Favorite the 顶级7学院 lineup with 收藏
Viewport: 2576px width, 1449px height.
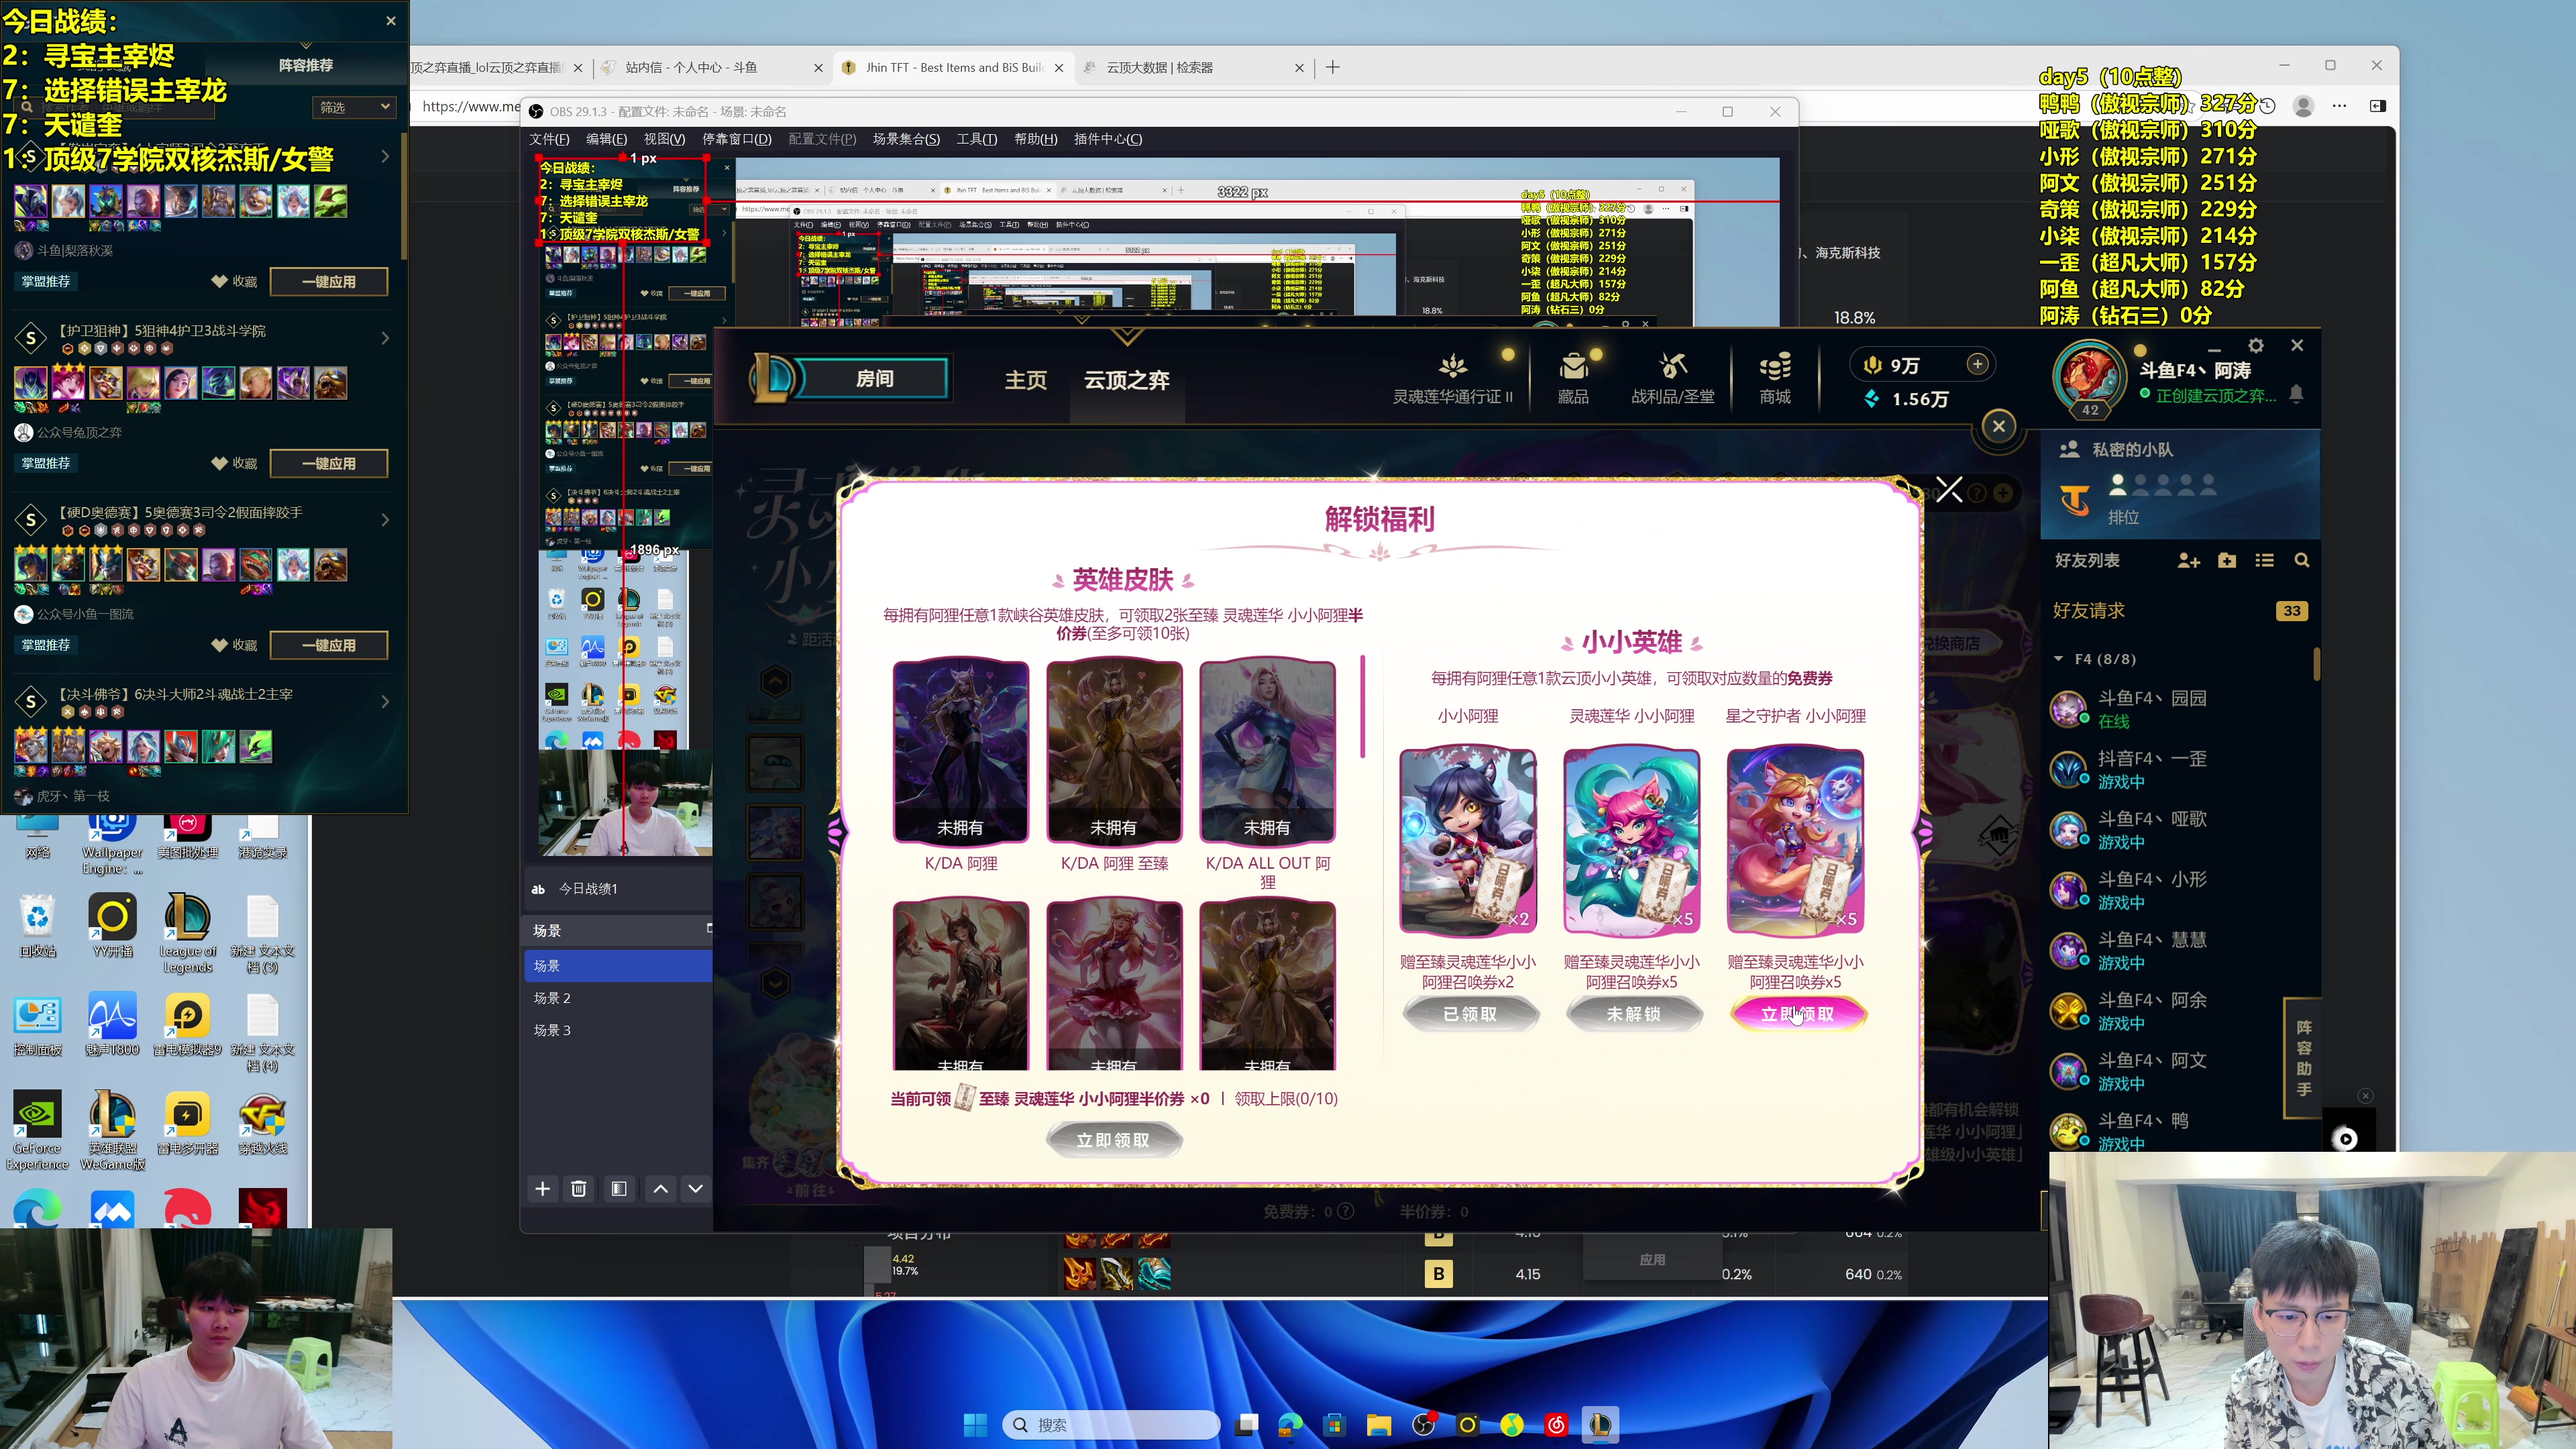pos(234,282)
